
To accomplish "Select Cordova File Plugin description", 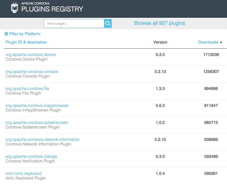I will pyautogui.click(x=23, y=93).
